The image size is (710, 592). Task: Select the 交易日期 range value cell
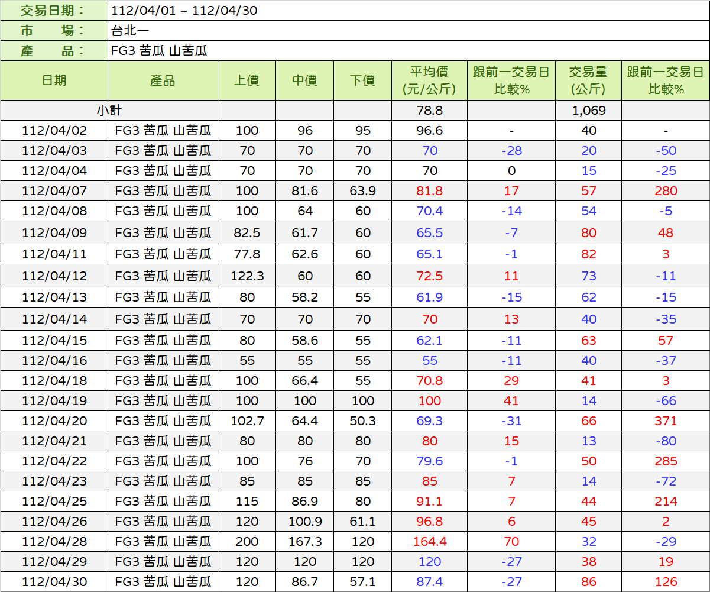click(x=408, y=11)
